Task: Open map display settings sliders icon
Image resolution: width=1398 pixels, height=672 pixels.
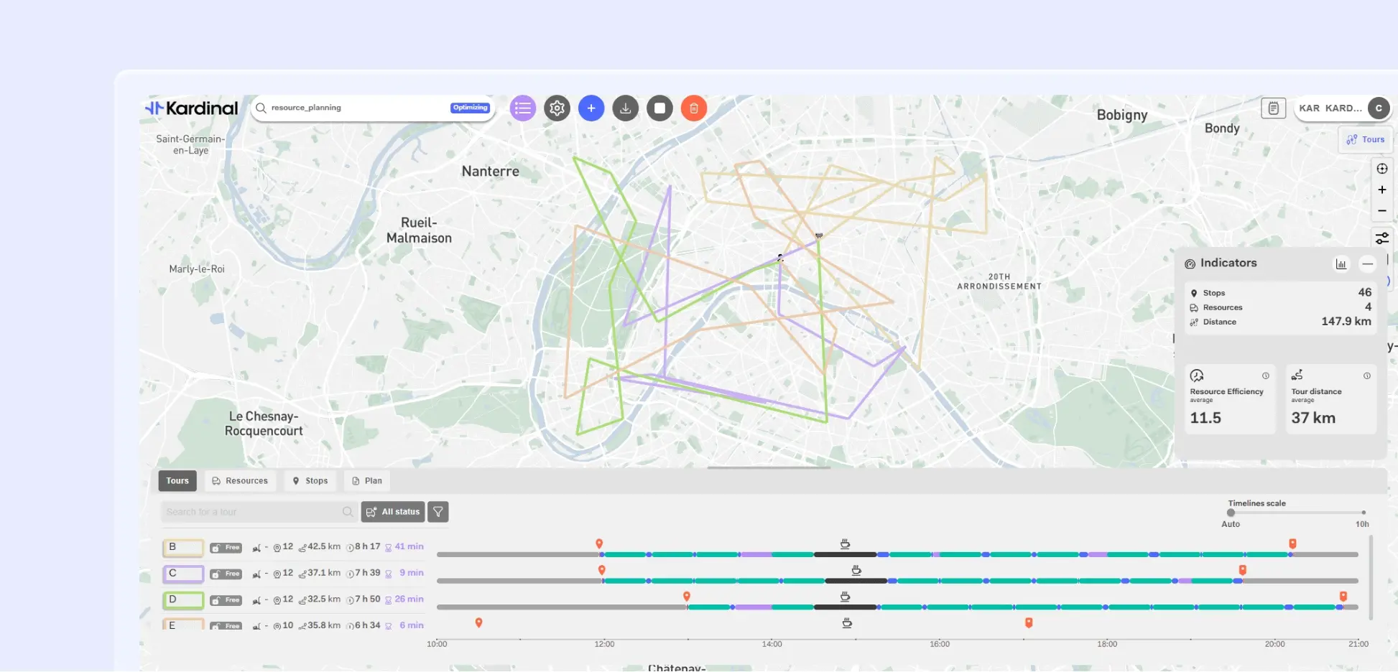Action: coord(1382,238)
